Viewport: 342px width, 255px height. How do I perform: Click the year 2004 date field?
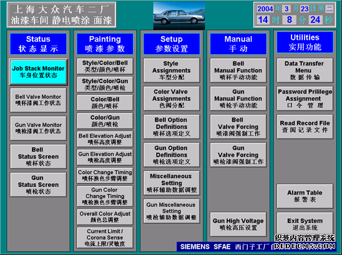click(x=265, y=9)
